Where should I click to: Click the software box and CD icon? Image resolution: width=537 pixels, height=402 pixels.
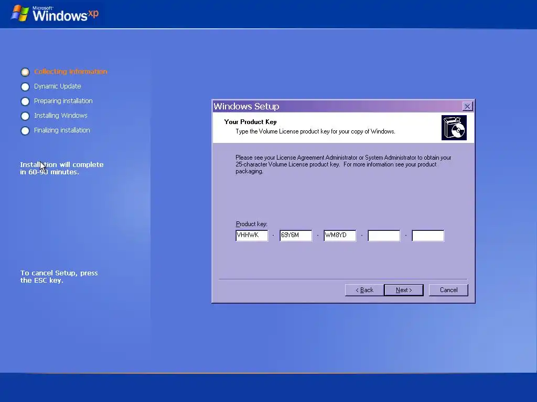point(454,128)
